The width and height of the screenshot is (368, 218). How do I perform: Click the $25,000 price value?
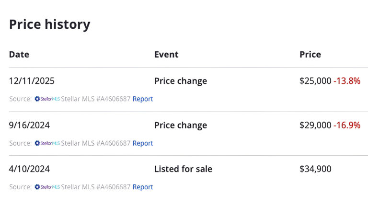point(315,81)
